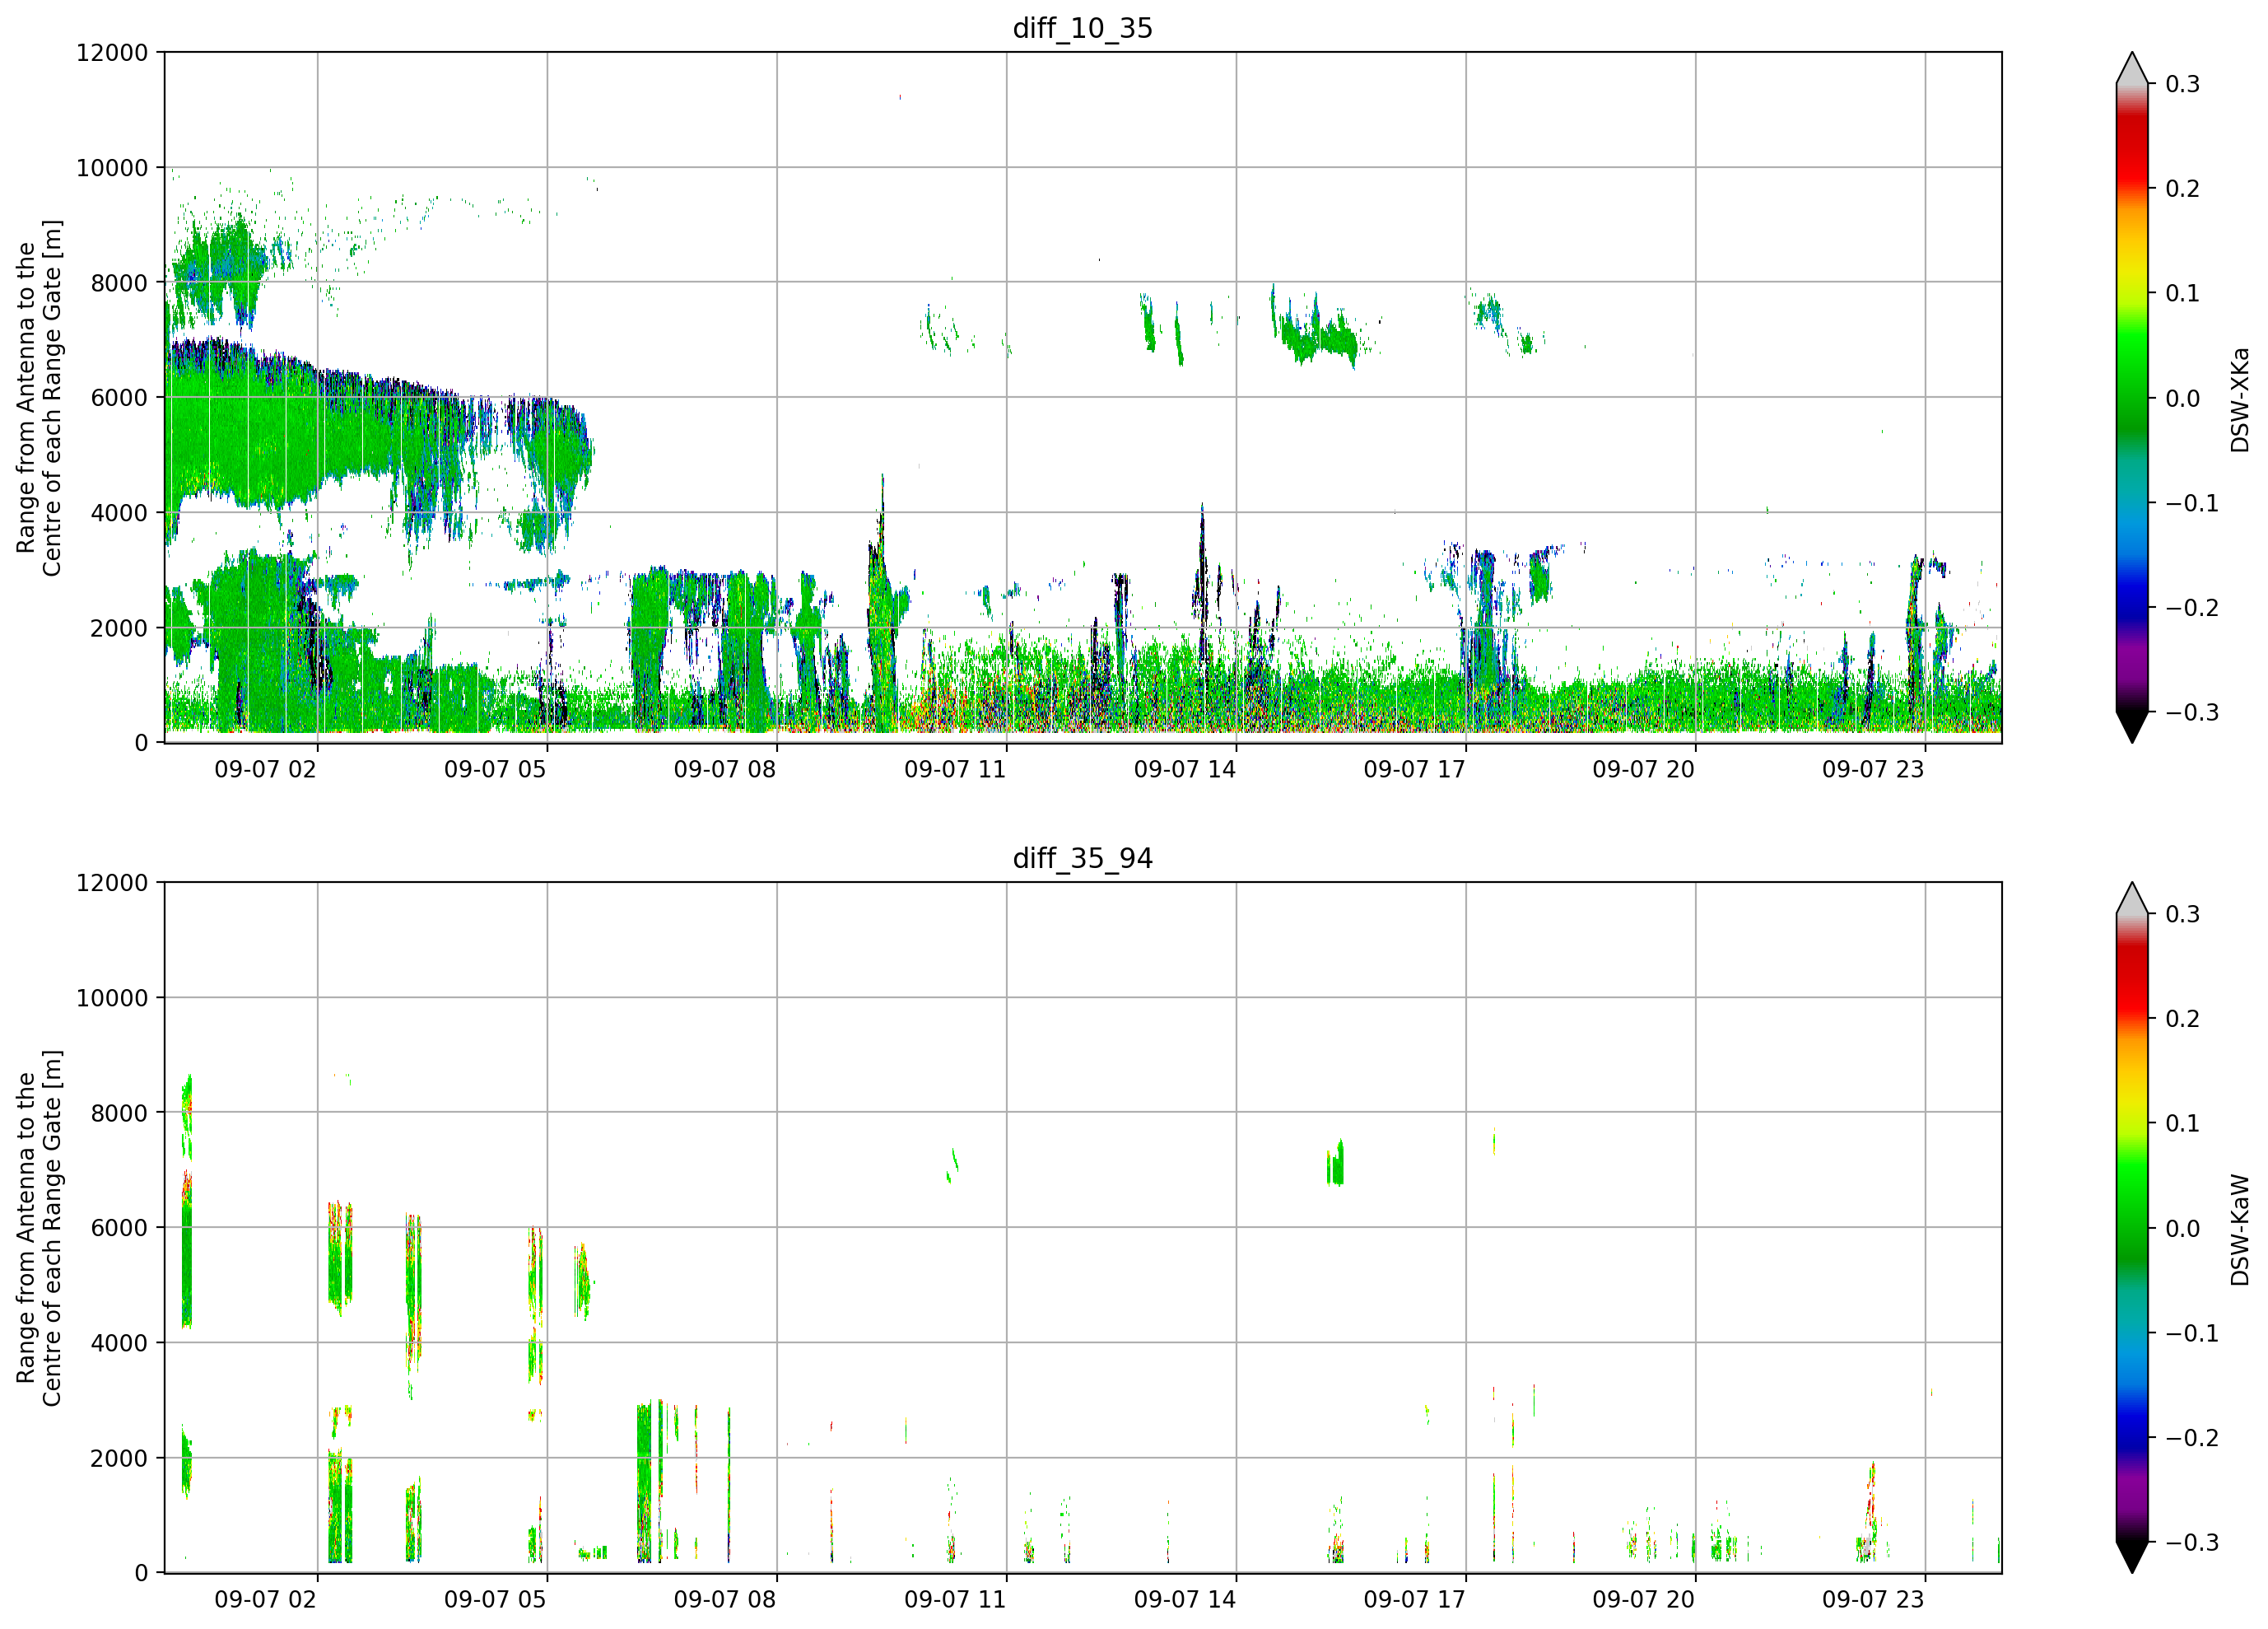Click the 0.0 tick on DSW-KaW colorbar
Image resolution: width=2268 pixels, height=1629 pixels.
coord(2183,1229)
